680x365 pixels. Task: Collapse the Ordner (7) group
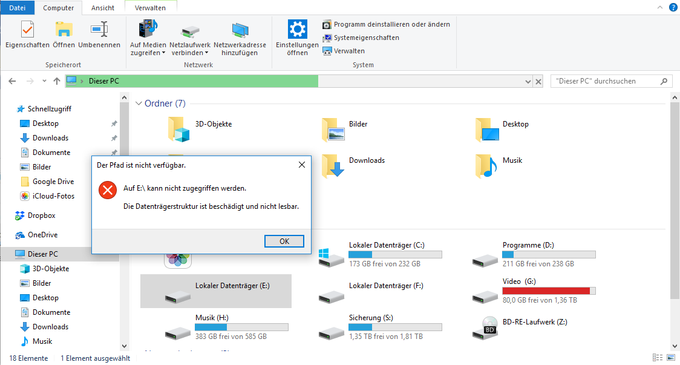coord(139,104)
